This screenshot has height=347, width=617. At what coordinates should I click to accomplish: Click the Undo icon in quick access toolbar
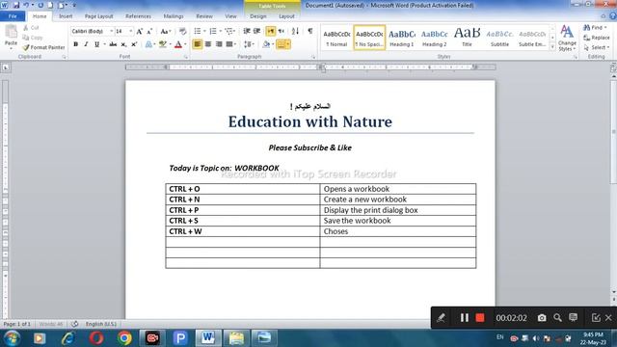click(26, 5)
